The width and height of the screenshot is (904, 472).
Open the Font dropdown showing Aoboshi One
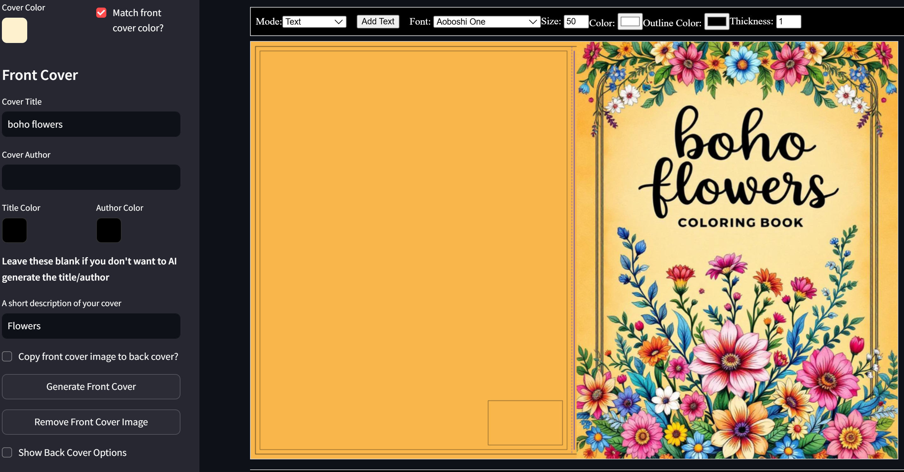click(486, 22)
